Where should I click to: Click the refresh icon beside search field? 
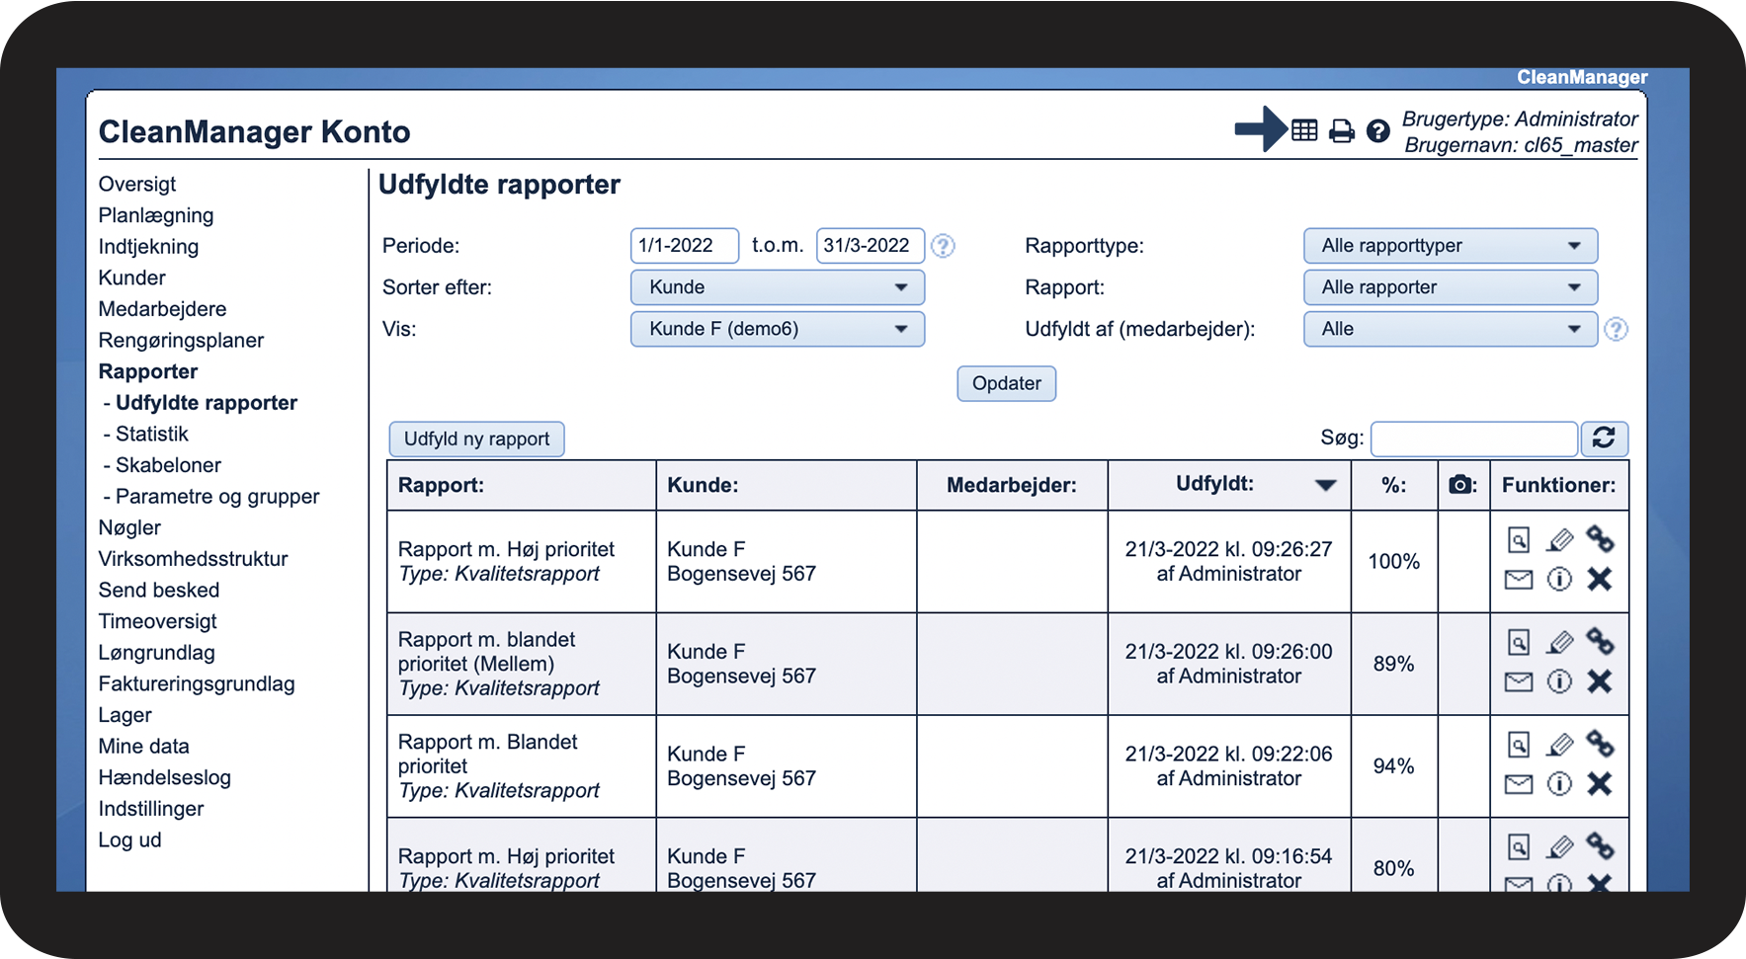[1604, 439]
